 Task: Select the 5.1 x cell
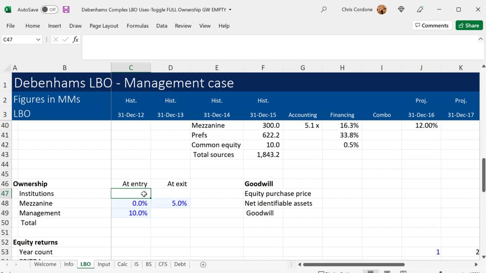pos(303,125)
